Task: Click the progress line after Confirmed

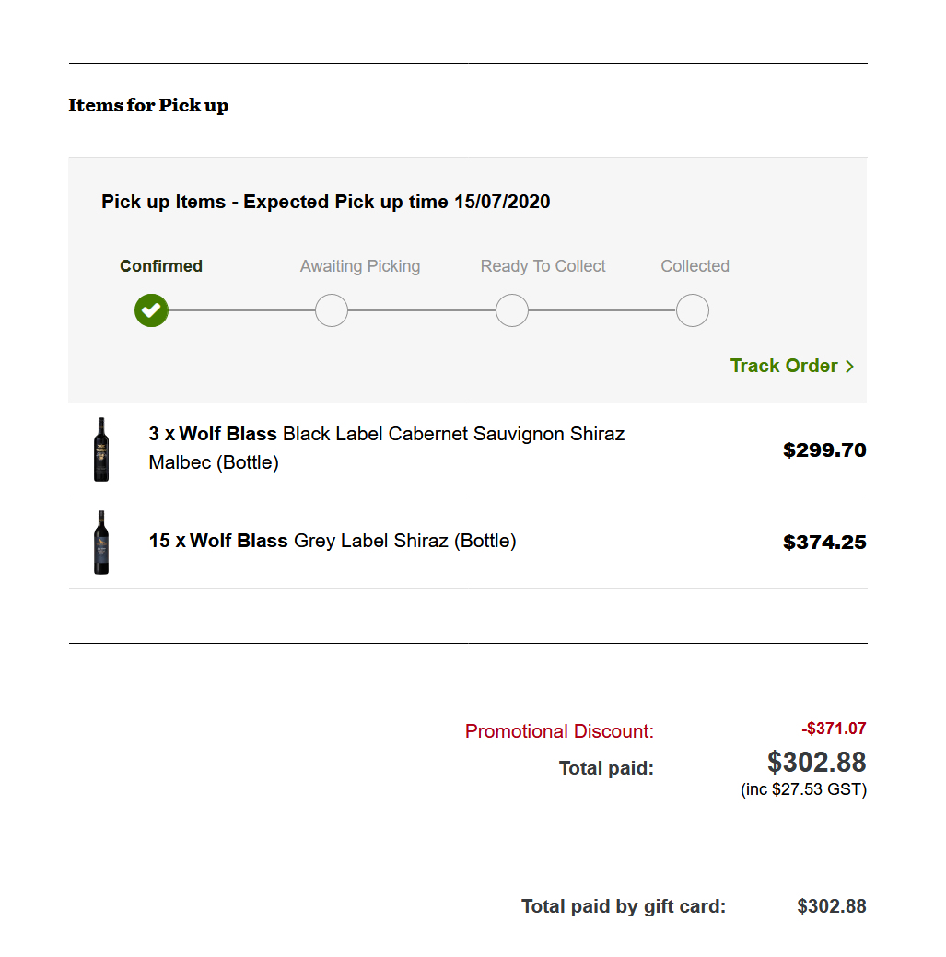Action: [x=241, y=310]
